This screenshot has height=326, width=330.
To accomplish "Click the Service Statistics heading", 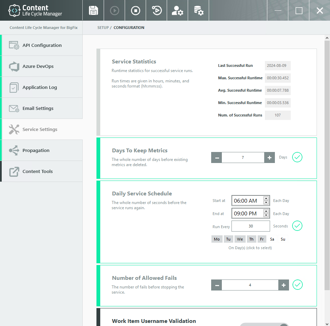I will tap(134, 61).
